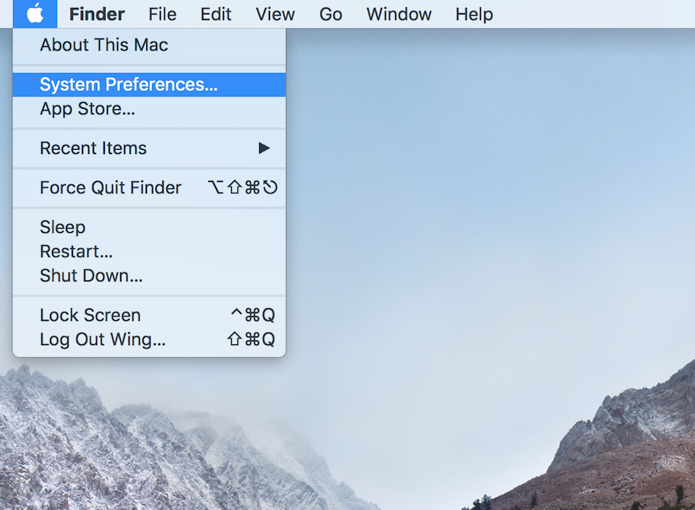Activate Lock Screen

pyautogui.click(x=90, y=315)
